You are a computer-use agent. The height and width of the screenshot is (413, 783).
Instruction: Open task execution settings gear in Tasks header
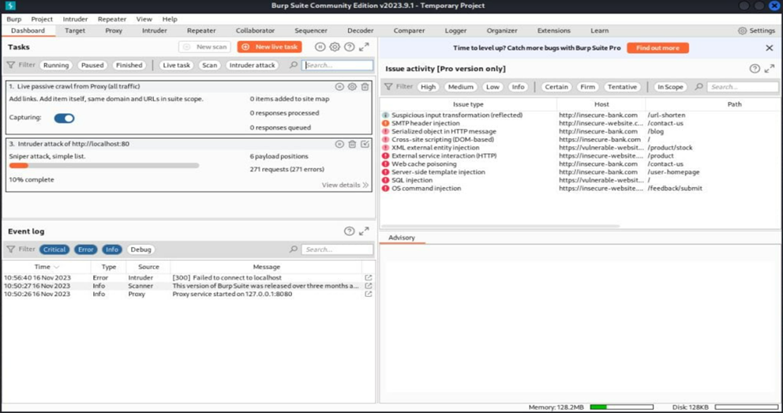[335, 47]
